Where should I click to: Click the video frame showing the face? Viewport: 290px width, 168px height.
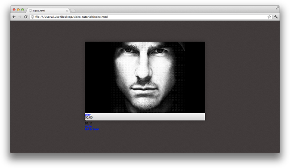(x=145, y=77)
